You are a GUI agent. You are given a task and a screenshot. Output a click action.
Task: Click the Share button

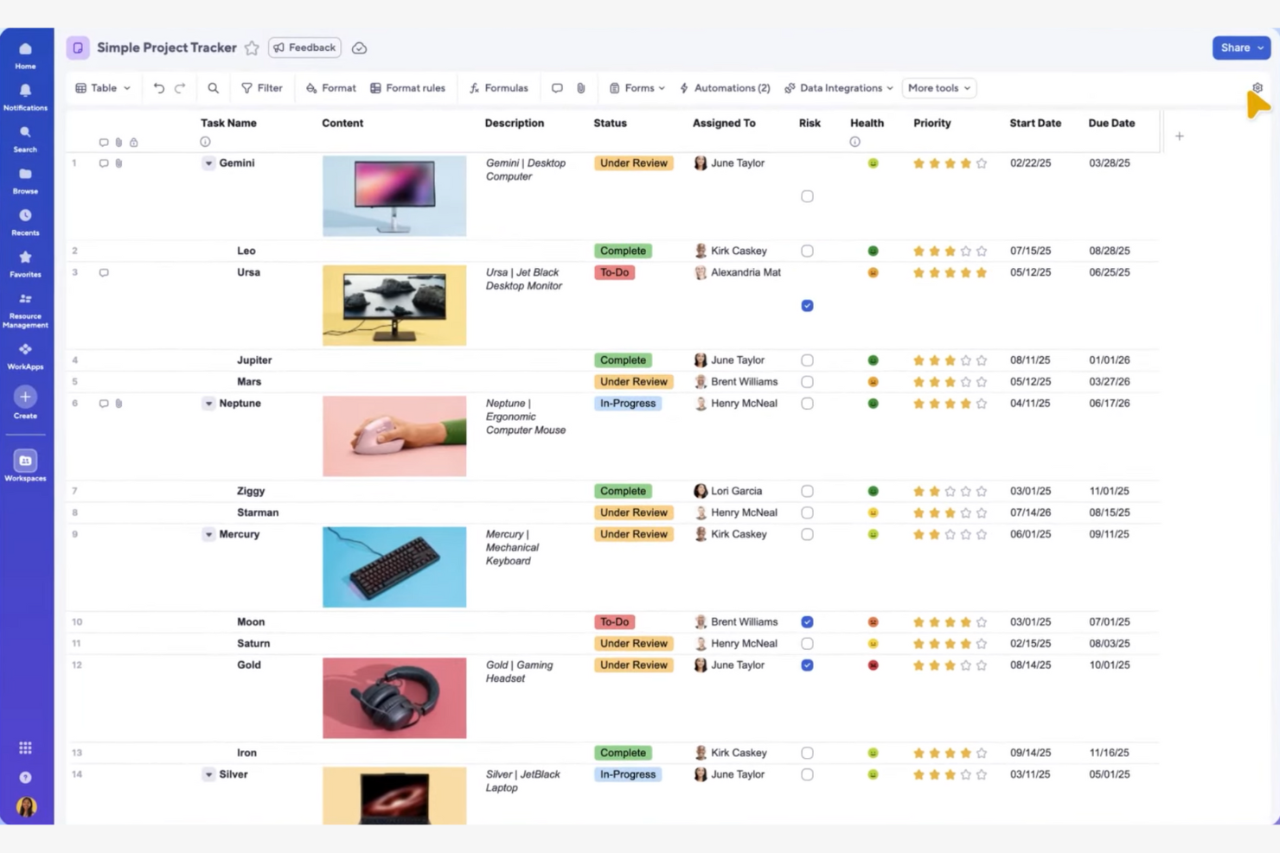point(1240,48)
